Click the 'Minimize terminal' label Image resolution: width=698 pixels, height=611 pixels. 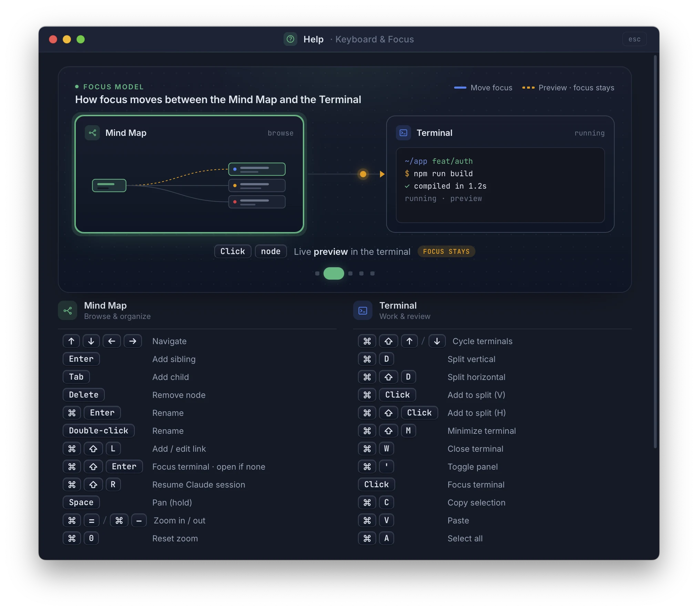[x=482, y=431]
